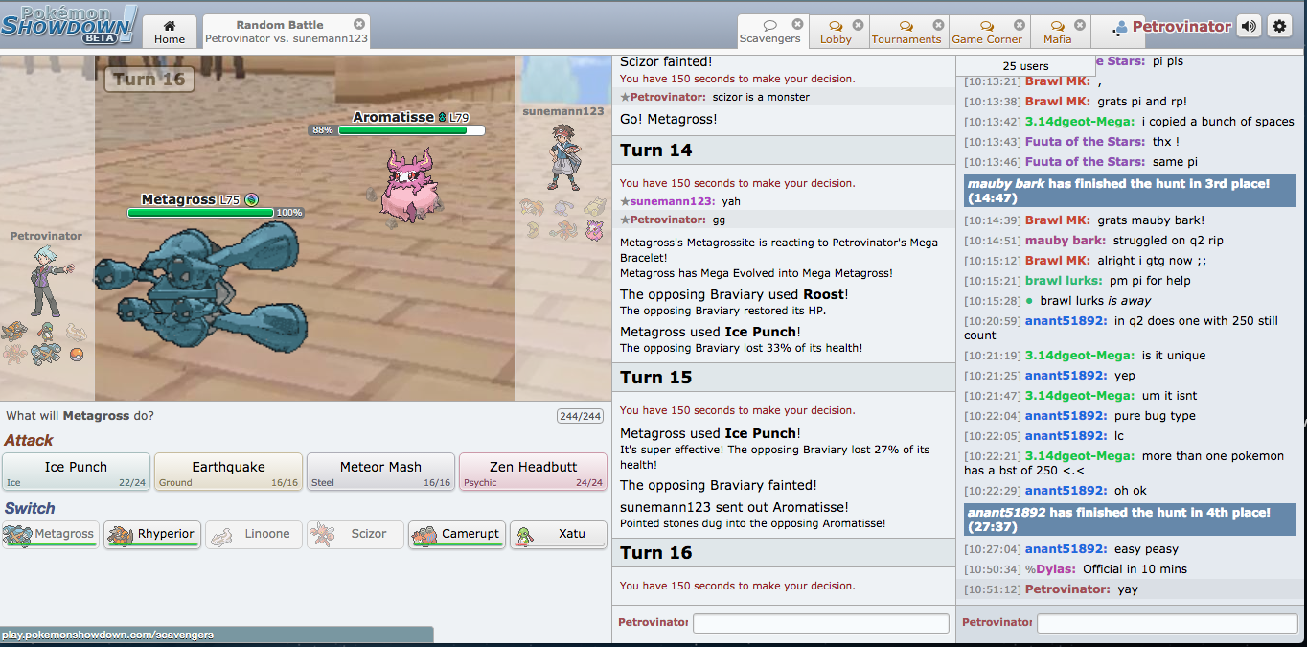This screenshot has height=647, width=1307.
Task: Click the fainted Linoone switch button
Action: 254,534
